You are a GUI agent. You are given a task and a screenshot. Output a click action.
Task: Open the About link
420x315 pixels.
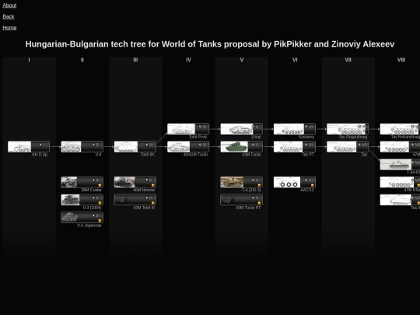pyautogui.click(x=9, y=5)
